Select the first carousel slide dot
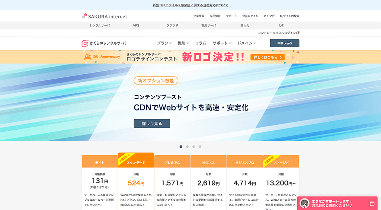This screenshot has height=210, width=381. coord(181,147)
